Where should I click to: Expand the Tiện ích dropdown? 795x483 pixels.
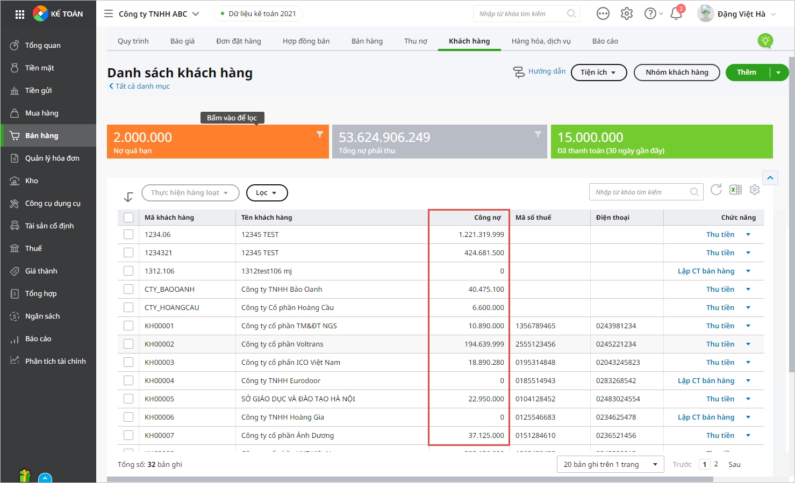click(x=599, y=73)
